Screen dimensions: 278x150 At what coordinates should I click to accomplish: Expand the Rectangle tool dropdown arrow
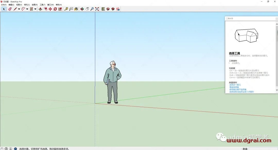pyautogui.click(x=35, y=9)
